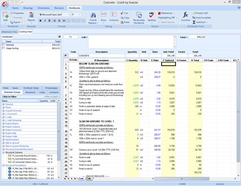
Task: Open the Revisions ribbon tab
Action: [59, 8]
